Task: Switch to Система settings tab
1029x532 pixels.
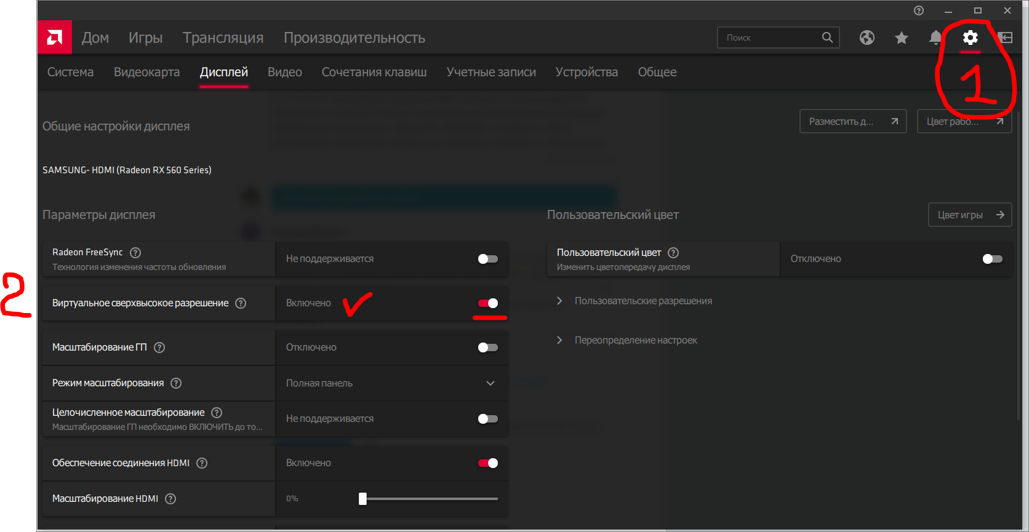Action: 71,72
